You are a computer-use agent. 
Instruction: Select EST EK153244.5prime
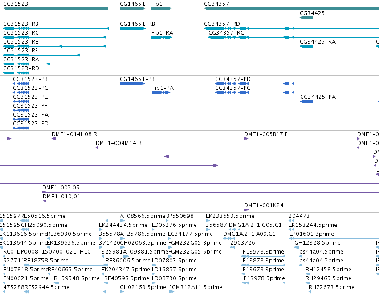coord(334,230)
